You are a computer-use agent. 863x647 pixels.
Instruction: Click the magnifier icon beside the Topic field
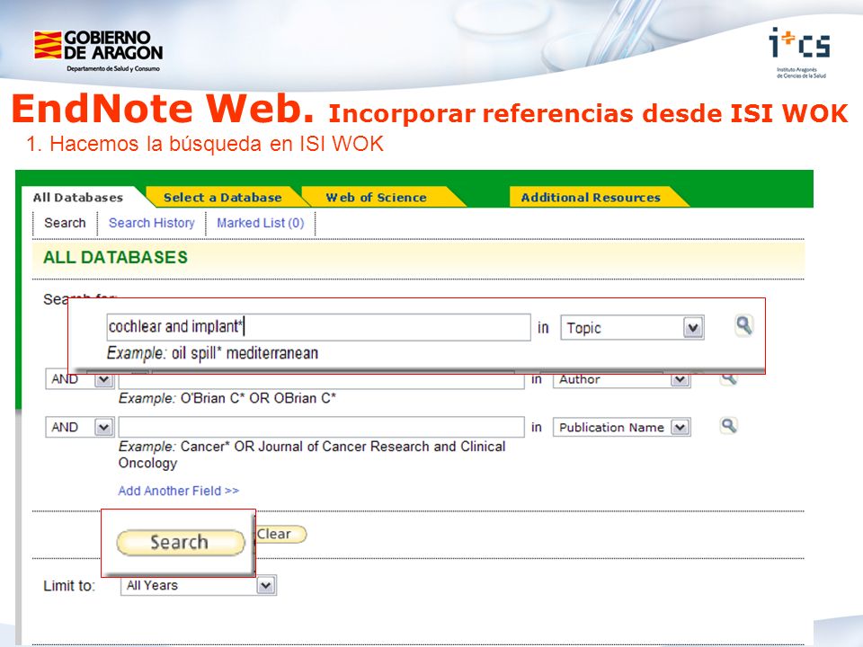coord(744,325)
